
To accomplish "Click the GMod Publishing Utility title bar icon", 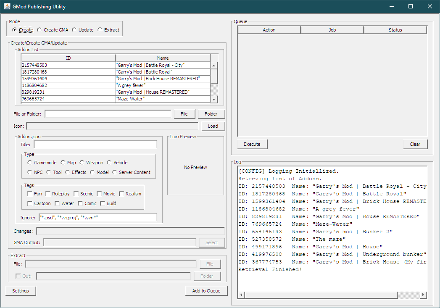I will click(x=7, y=6).
